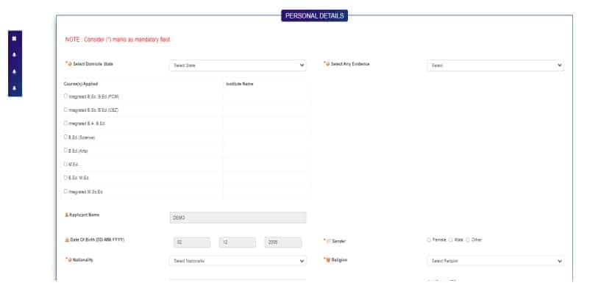Check the B.Ed. M.Ed course option

tap(65, 178)
